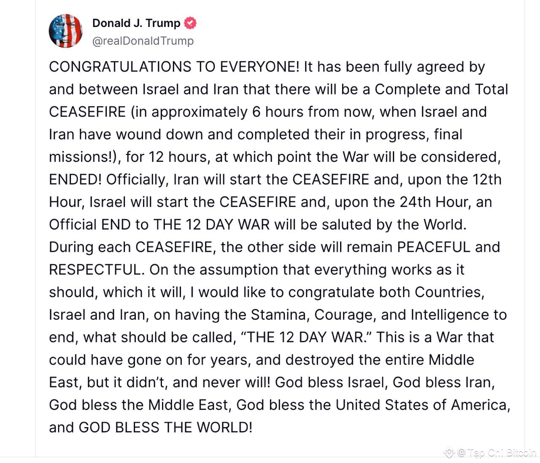This screenshot has width=540, height=463.
Task: Click "United States of America" text
Action: [423, 405]
